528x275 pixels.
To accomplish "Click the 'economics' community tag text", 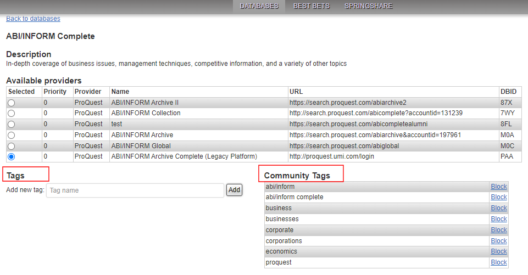I will point(281,251).
